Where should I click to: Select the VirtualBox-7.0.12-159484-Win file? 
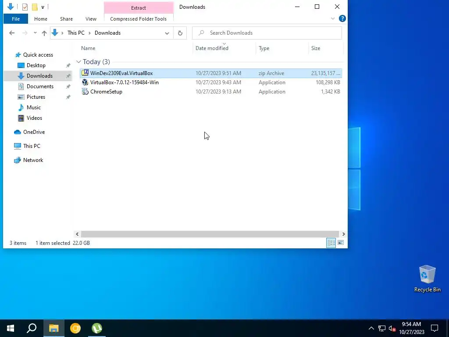pos(211,82)
